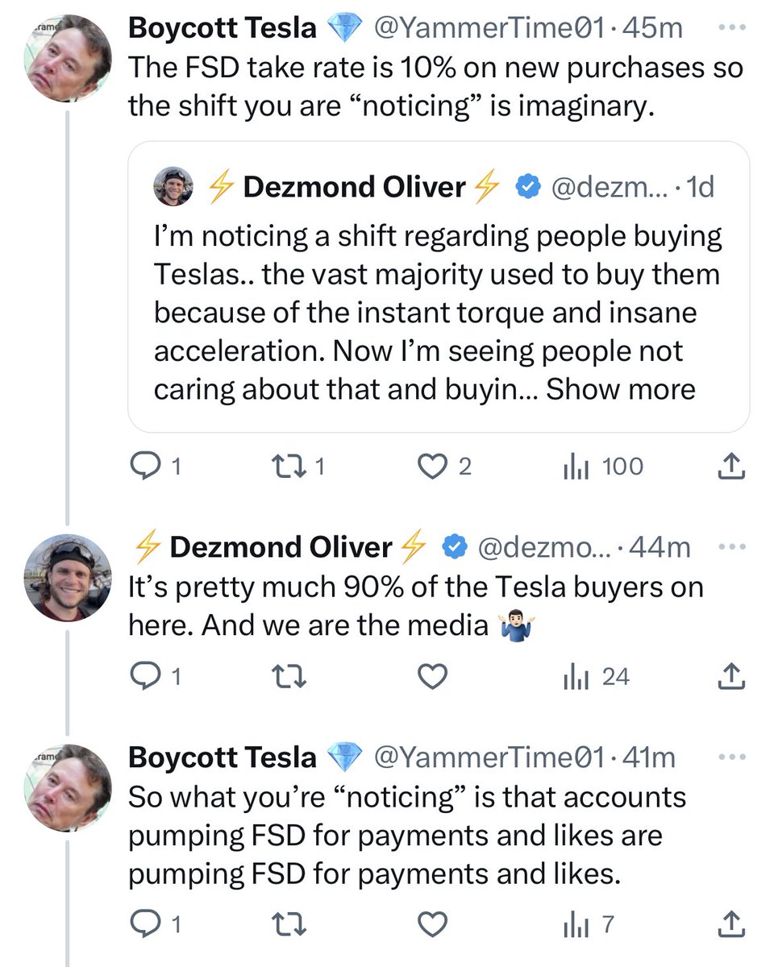Like the FSD take rate tweet
The width and height of the screenshot is (774, 967).
pyautogui.click(x=432, y=467)
